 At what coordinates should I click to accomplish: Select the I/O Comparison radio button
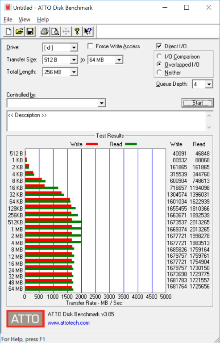tap(159, 56)
